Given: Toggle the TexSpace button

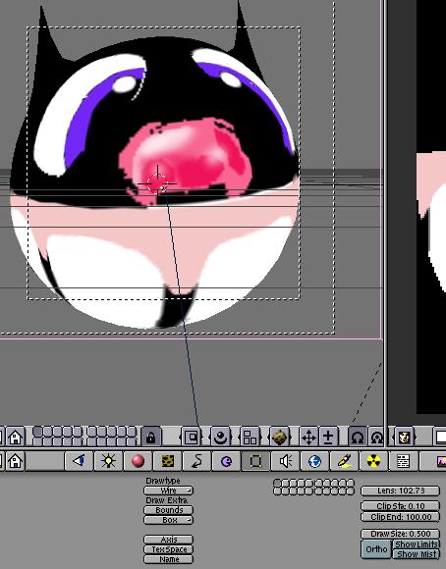Looking at the screenshot, I should [x=169, y=549].
